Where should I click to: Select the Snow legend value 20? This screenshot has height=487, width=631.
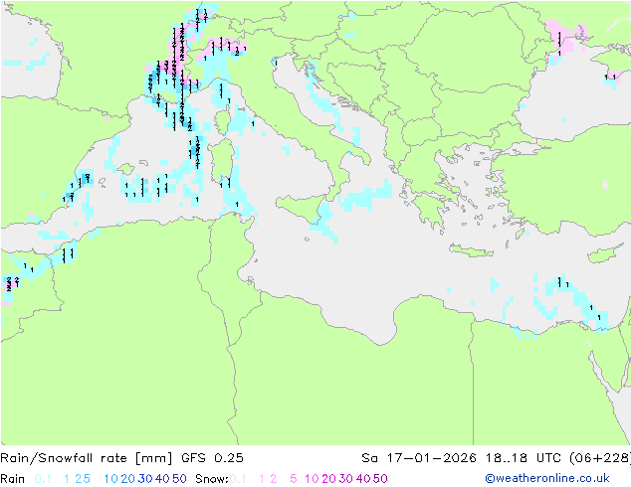[x=328, y=479]
